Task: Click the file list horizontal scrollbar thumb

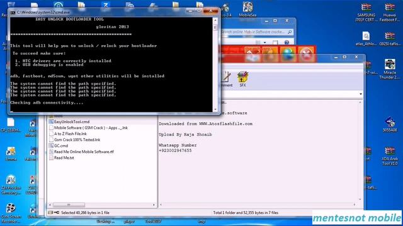Action: [69, 205]
